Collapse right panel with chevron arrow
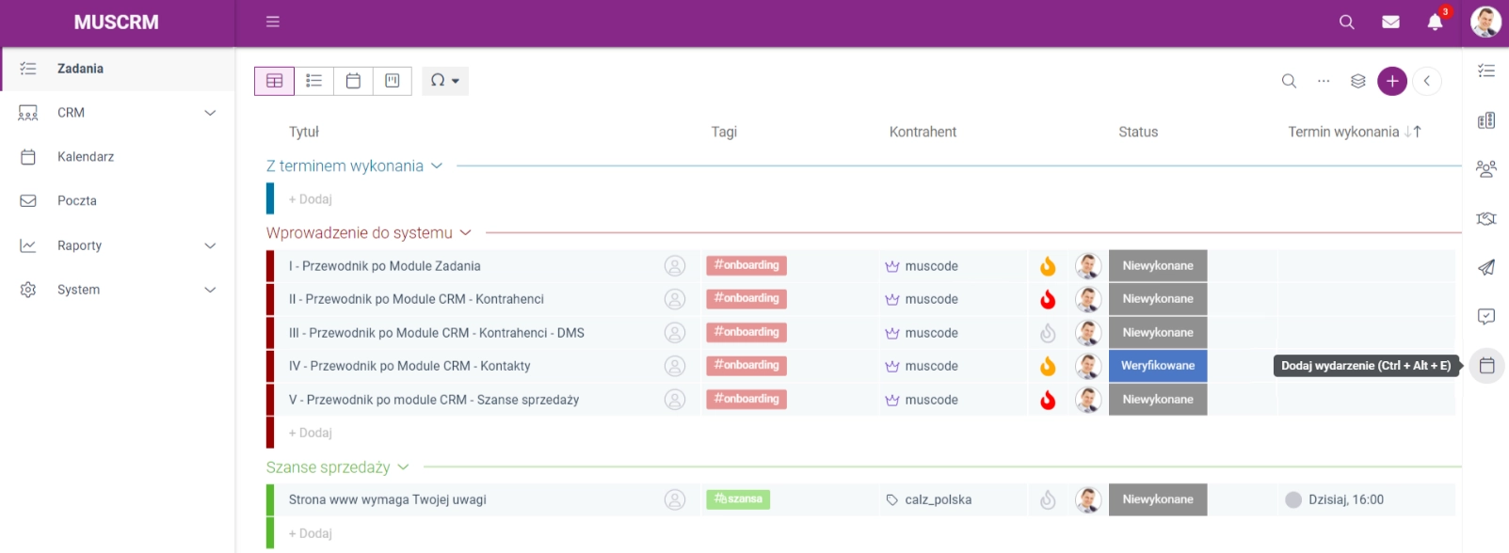 tap(1427, 81)
